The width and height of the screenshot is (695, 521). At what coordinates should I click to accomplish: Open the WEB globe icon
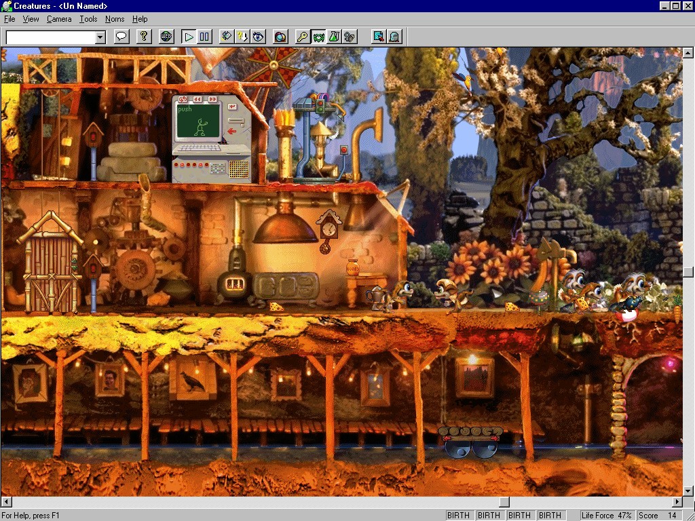click(166, 37)
